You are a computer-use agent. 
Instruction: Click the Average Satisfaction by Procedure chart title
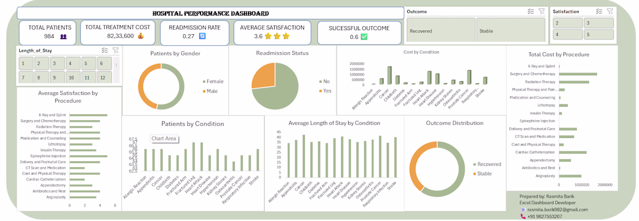(68, 97)
